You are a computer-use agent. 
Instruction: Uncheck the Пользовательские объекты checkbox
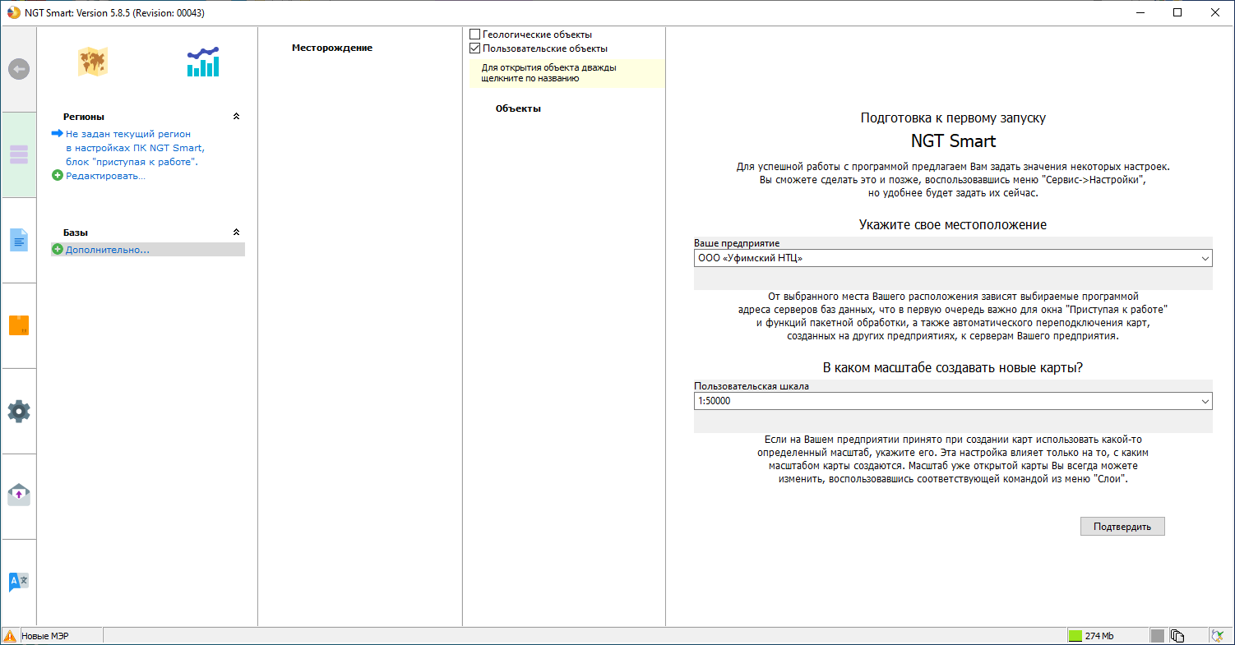coord(474,48)
